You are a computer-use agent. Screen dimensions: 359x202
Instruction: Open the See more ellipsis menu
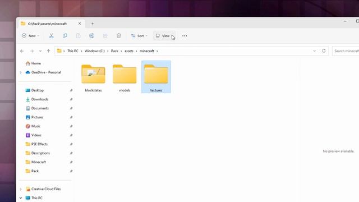click(x=185, y=36)
